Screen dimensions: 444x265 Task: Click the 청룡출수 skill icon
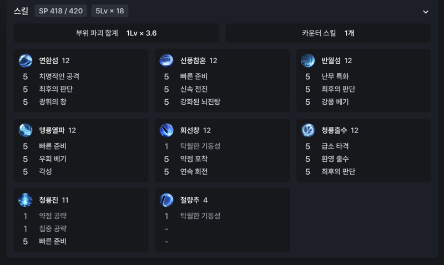tap(308, 130)
